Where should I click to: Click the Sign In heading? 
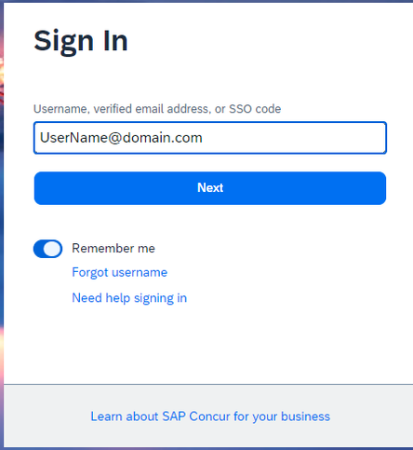[x=81, y=41]
